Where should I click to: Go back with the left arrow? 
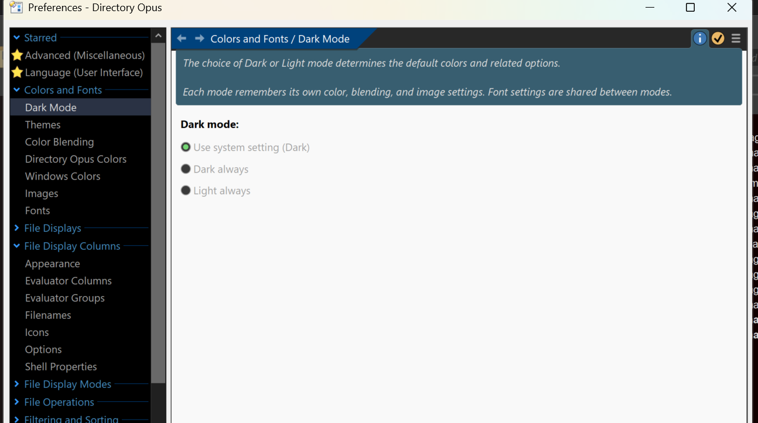click(x=182, y=39)
